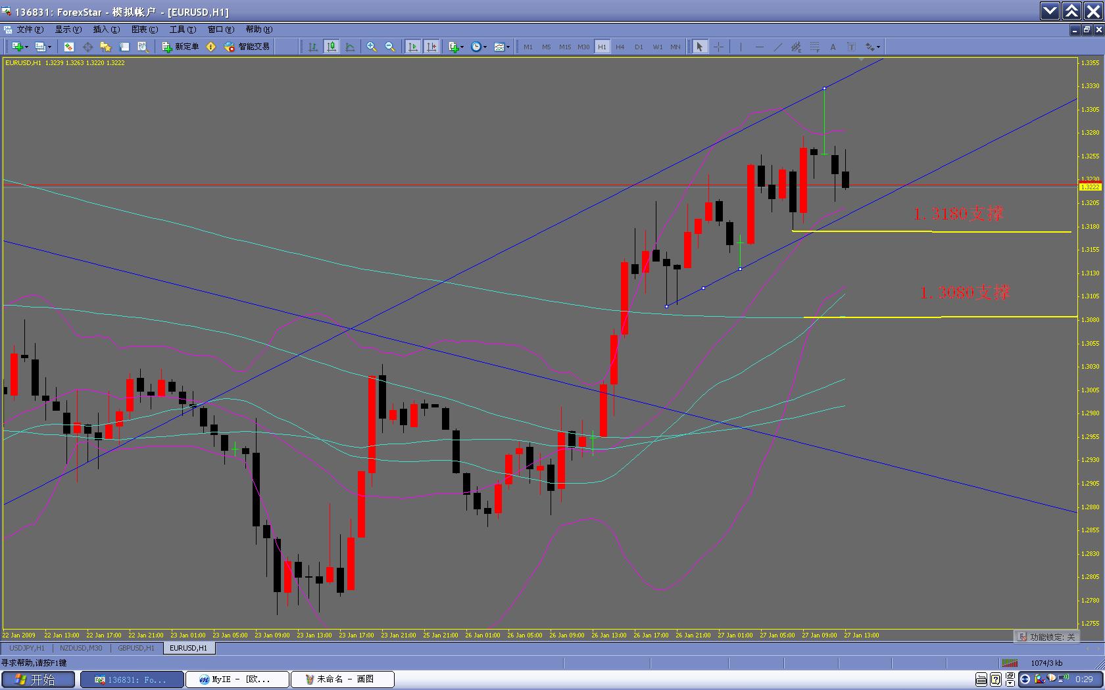Image resolution: width=1105 pixels, height=690 pixels.
Task: Switch to M15 timeframe
Action: [x=565, y=47]
